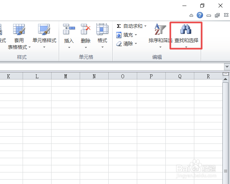230x184 pixels.
Task: Expand the Insert (插入) dropdown arrow
Action: tap(69, 47)
